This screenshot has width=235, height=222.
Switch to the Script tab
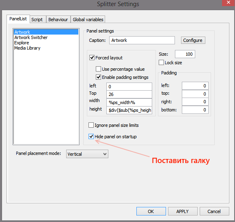coord(37,20)
